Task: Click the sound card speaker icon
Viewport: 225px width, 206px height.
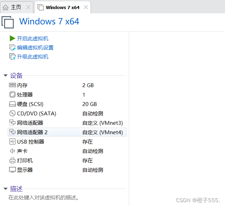Action: point(12,151)
